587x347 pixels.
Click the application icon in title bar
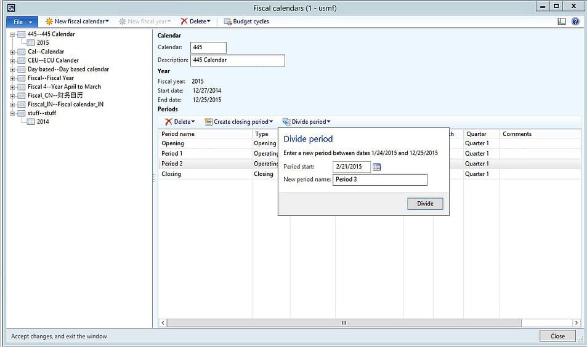(11, 7)
